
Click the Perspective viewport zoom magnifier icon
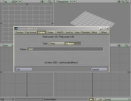tap(127, 2)
